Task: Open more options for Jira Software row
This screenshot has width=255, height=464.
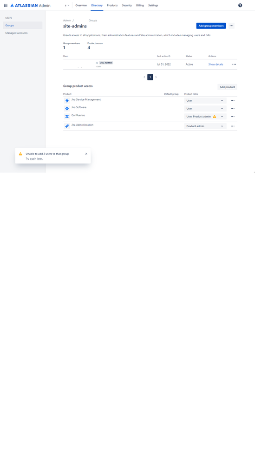Action: click(233, 109)
